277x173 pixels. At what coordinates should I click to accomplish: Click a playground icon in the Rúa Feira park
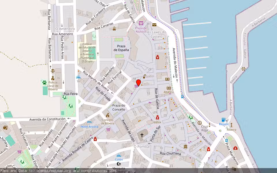(64, 97)
